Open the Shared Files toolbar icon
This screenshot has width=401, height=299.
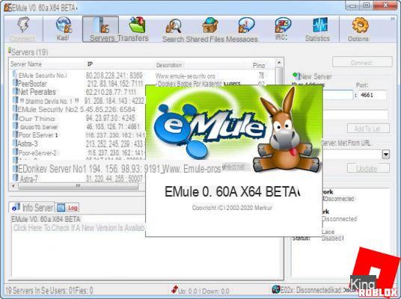pos(210,25)
